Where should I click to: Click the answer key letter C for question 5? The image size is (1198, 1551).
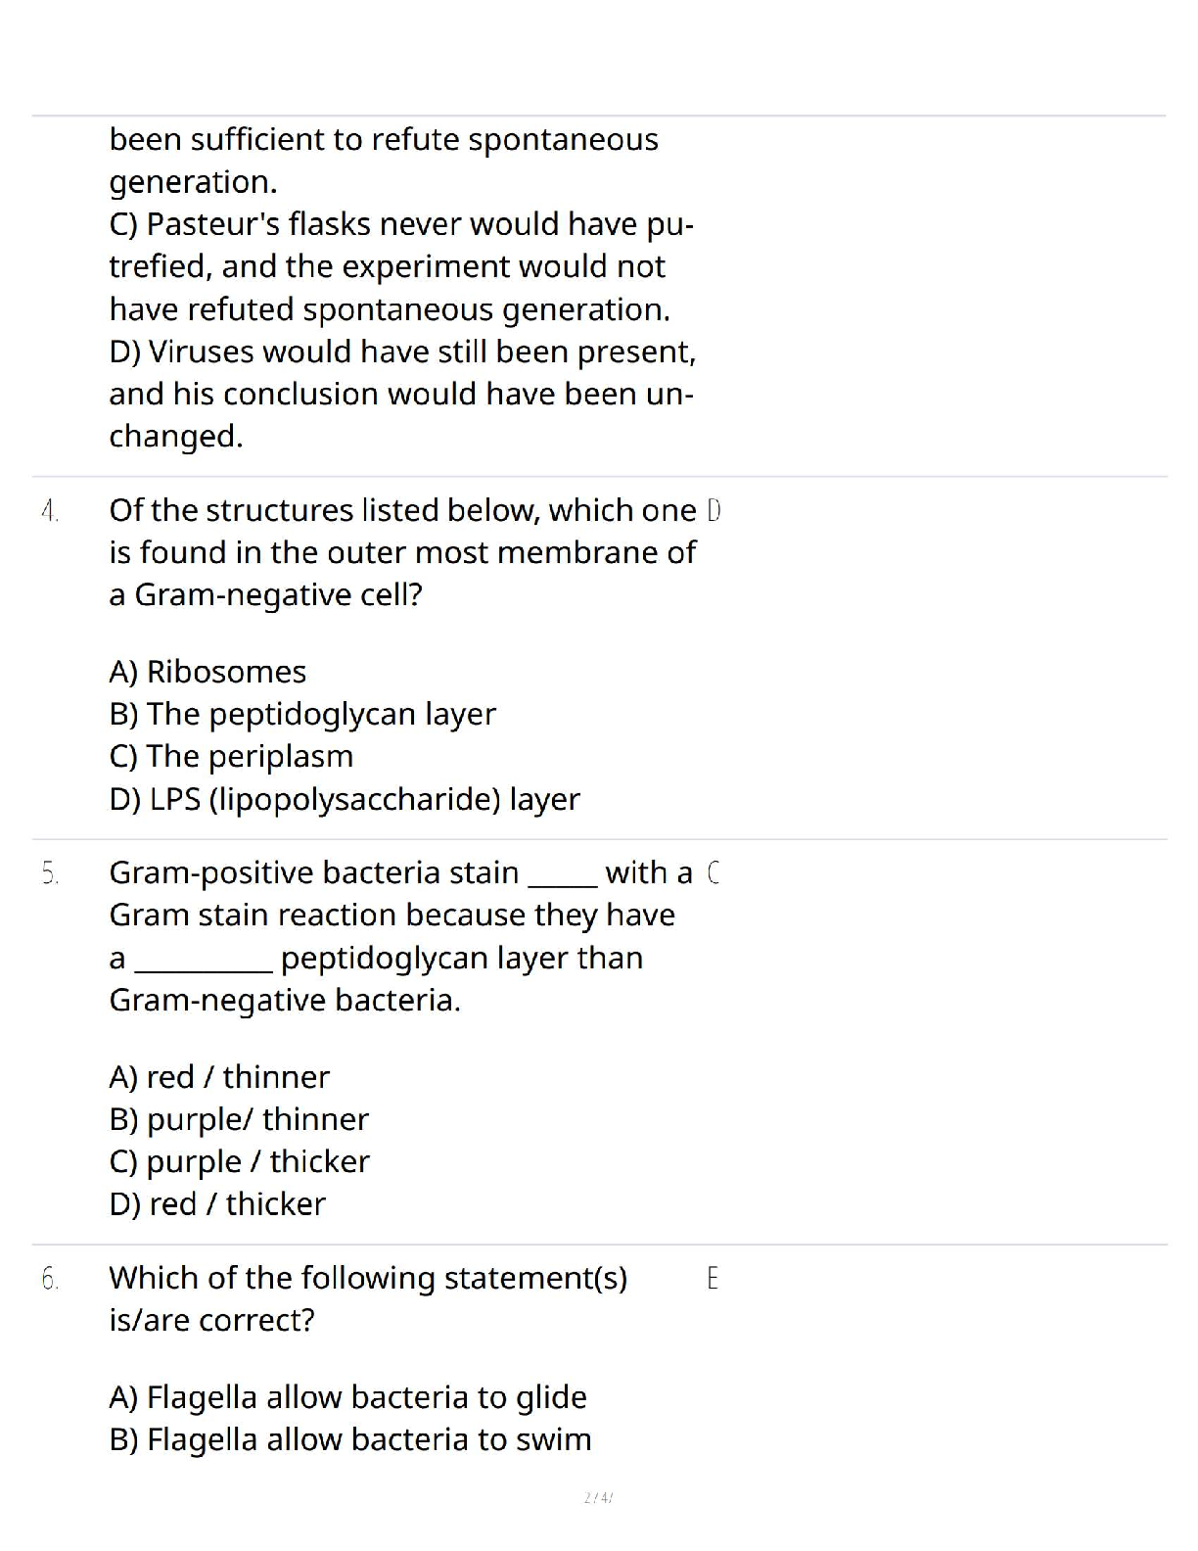pyautogui.click(x=714, y=872)
